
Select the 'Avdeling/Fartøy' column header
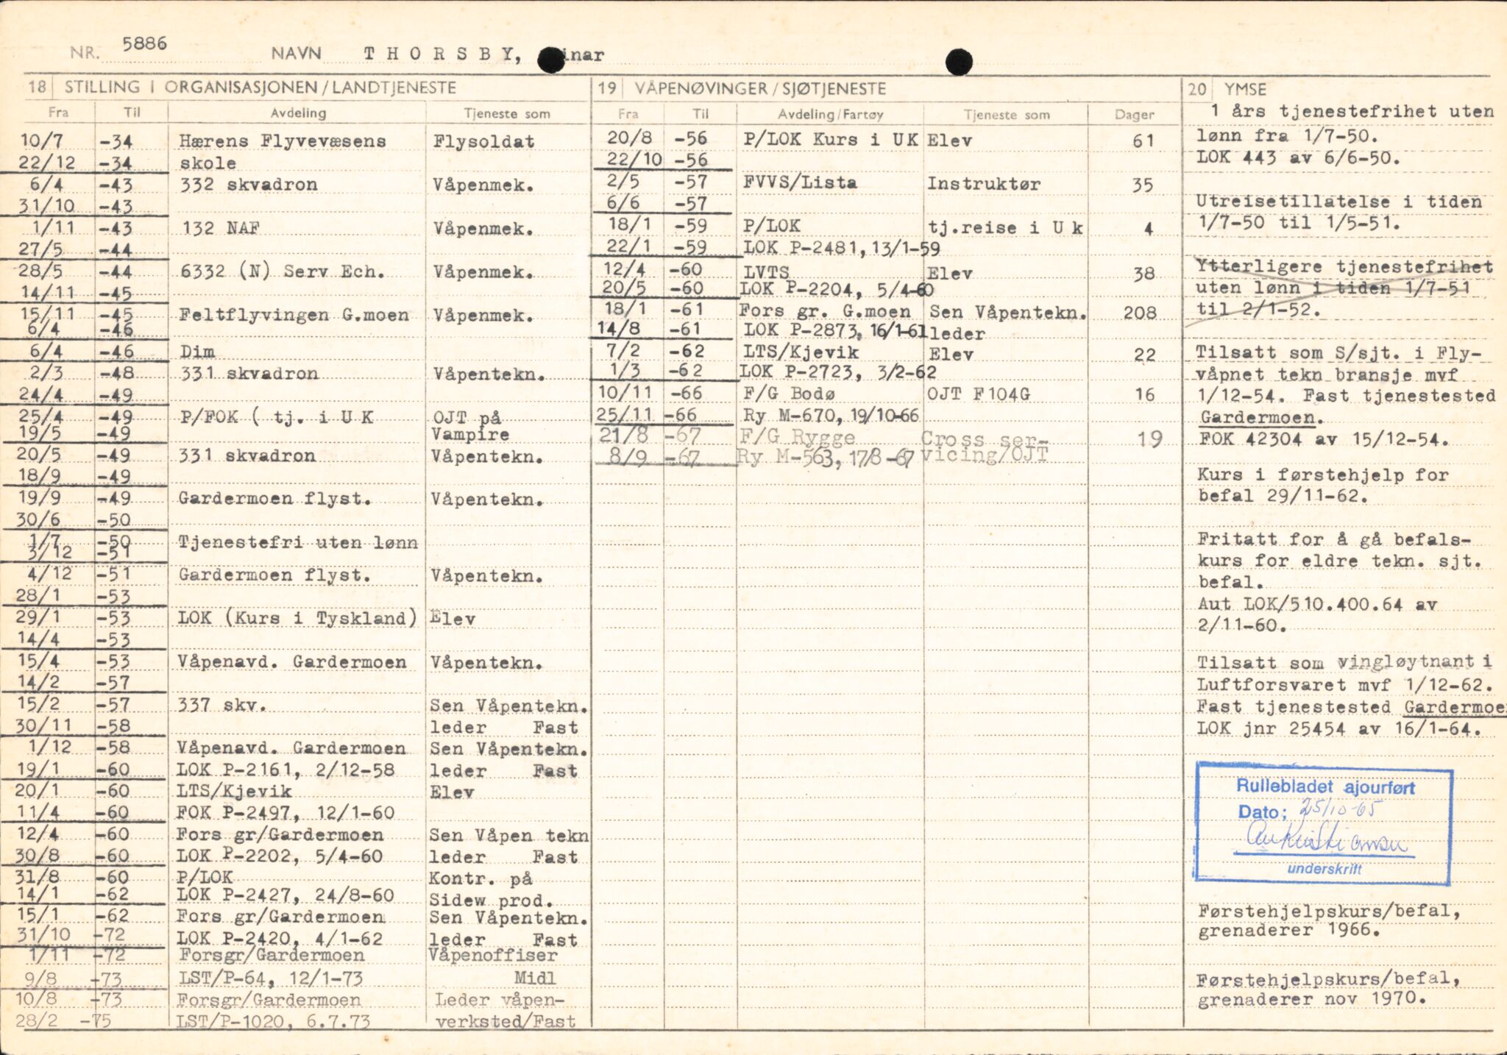coord(831,114)
